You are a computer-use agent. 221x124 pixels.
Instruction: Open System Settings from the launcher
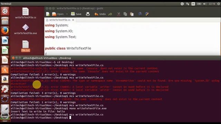tap(5, 89)
